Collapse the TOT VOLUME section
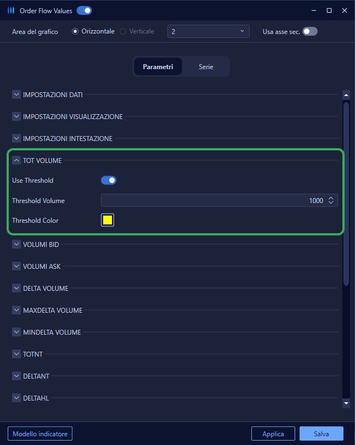355x445 pixels. 16,160
